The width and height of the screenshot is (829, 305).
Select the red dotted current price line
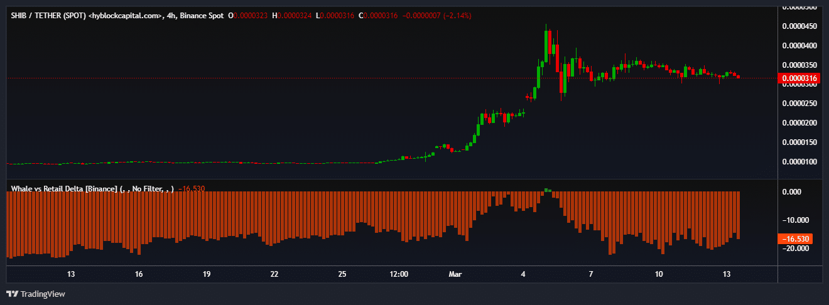(389, 78)
